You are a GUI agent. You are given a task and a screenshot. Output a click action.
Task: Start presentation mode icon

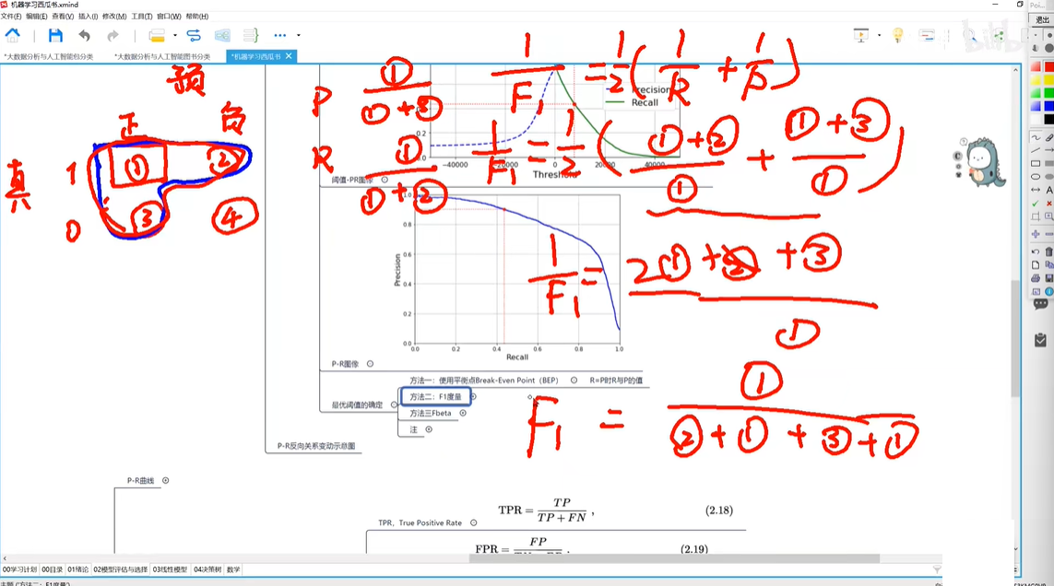point(861,35)
